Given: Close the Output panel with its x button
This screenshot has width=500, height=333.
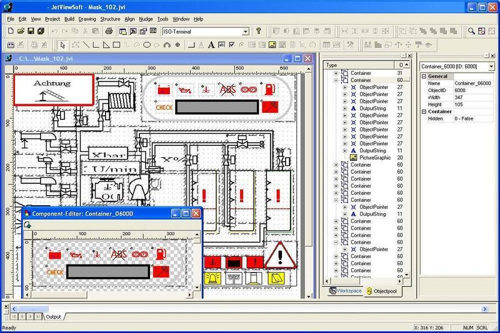Looking at the screenshot, I should (x=6, y=307).
